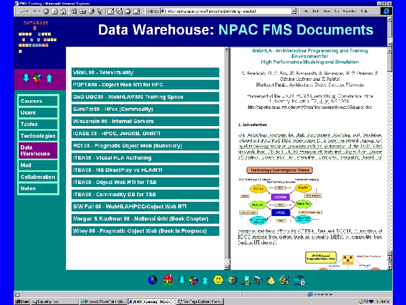Open the Users sidebar section
406x305 pixels.
coord(38,112)
